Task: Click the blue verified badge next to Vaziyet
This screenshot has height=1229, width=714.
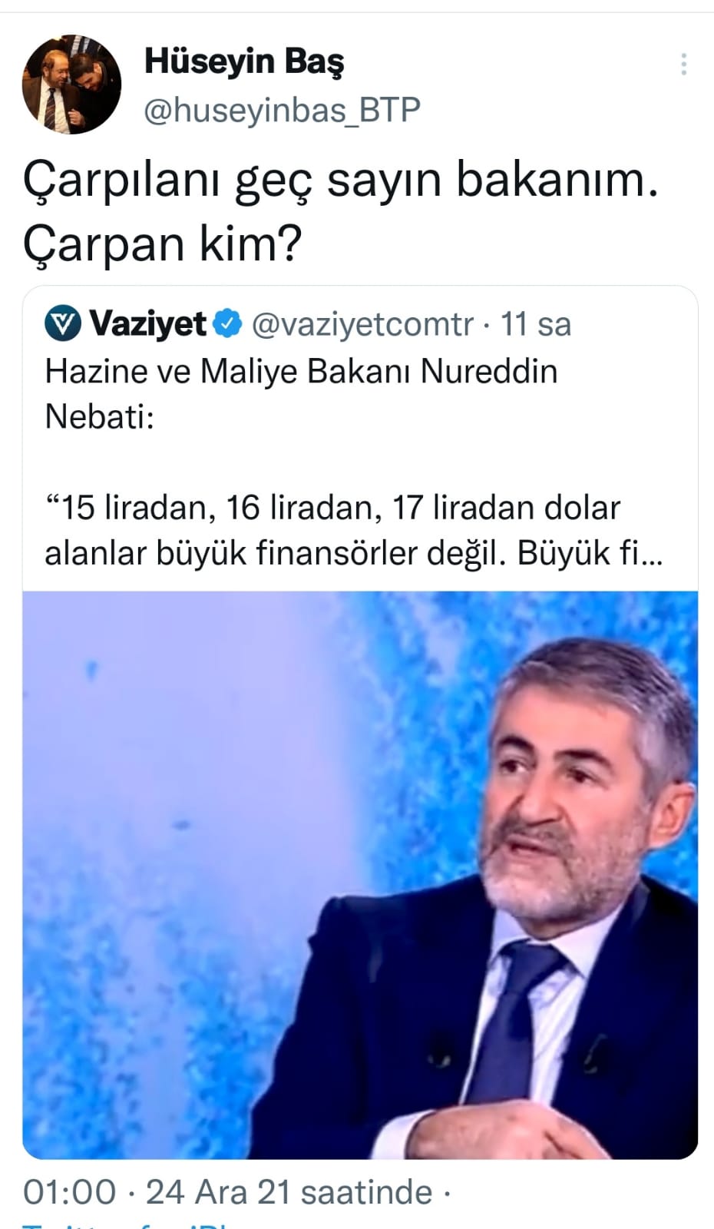Action: [x=228, y=324]
